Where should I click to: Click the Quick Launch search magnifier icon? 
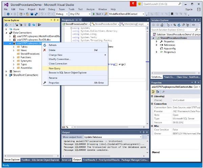tap(180, 4)
